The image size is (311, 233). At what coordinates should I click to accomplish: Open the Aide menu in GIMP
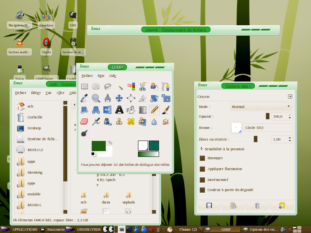coord(112,76)
